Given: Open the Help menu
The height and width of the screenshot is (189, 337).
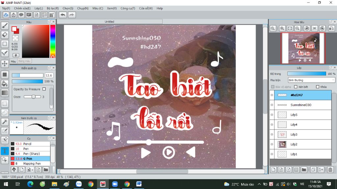Looking at the screenshot, I should pyautogui.click(x=160, y=8).
